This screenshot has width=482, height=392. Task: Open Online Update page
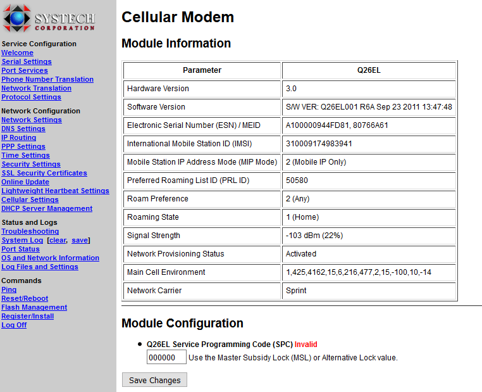pos(25,182)
